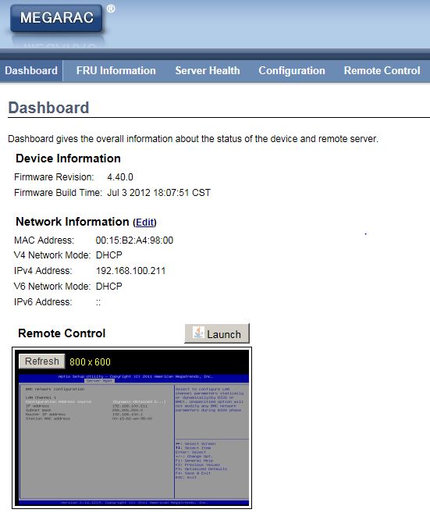Click the Java icon on Launch button

click(x=198, y=333)
